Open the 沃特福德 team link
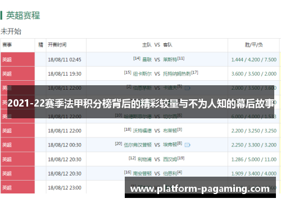This screenshot has height=203, width=281. click(x=142, y=131)
